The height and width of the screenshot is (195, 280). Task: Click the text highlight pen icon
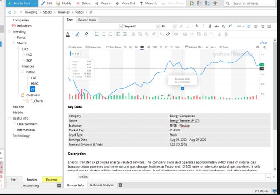[x=77, y=34]
